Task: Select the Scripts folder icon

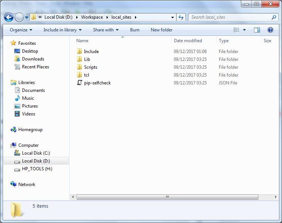Action: point(79,67)
